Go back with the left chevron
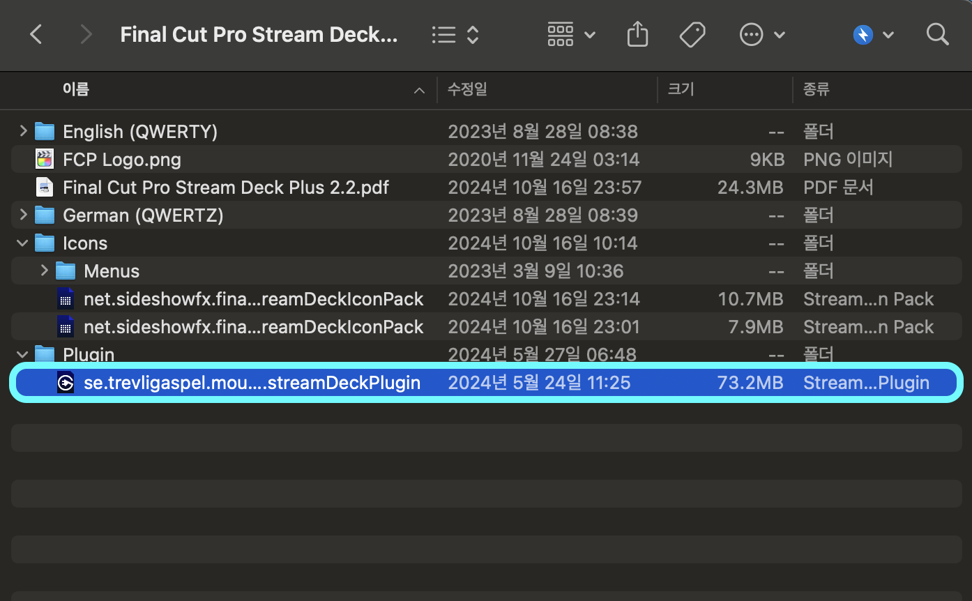Viewport: 972px width, 601px height. pyautogui.click(x=36, y=34)
